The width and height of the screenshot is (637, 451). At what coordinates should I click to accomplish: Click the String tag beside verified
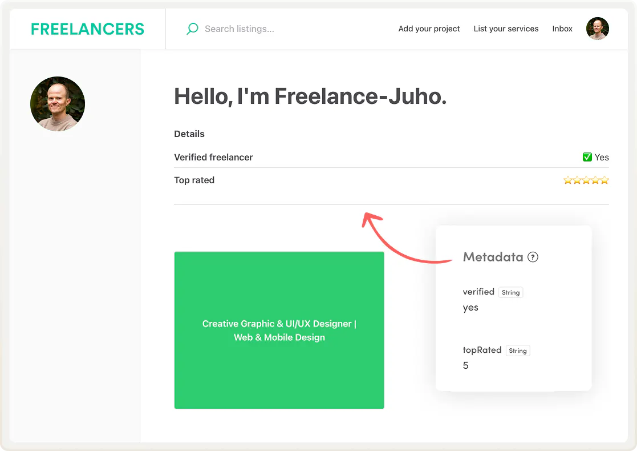click(510, 292)
